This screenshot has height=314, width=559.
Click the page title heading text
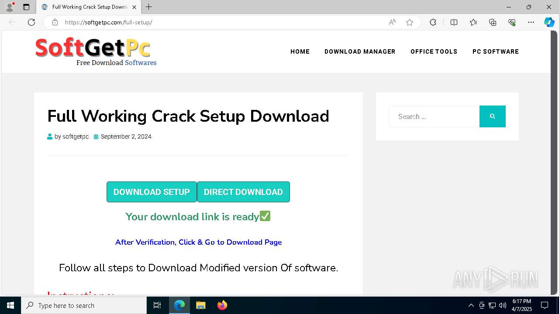(188, 116)
